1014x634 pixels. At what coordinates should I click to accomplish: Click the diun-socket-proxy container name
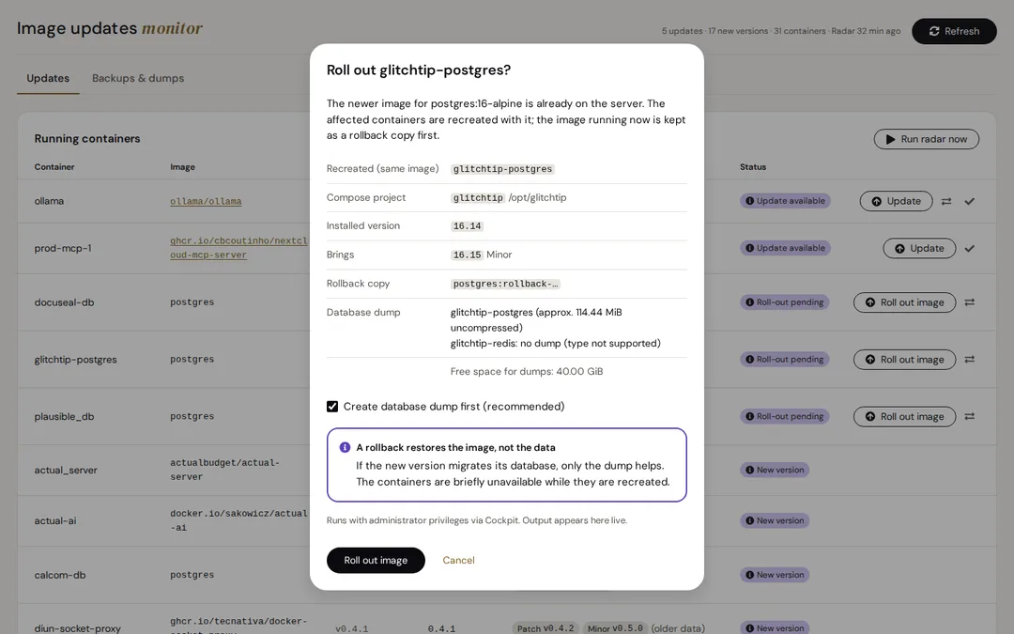point(78,628)
